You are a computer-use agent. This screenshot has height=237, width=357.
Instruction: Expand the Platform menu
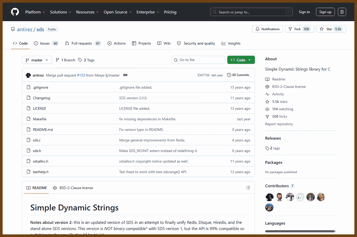[x=35, y=12]
